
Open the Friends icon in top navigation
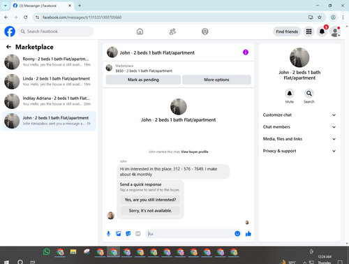coord(172,31)
